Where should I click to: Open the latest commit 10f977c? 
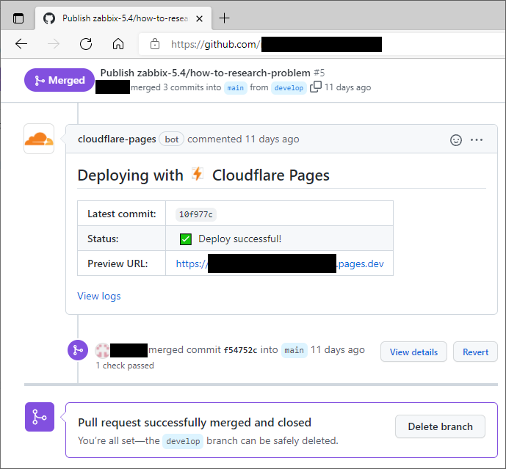coord(196,214)
